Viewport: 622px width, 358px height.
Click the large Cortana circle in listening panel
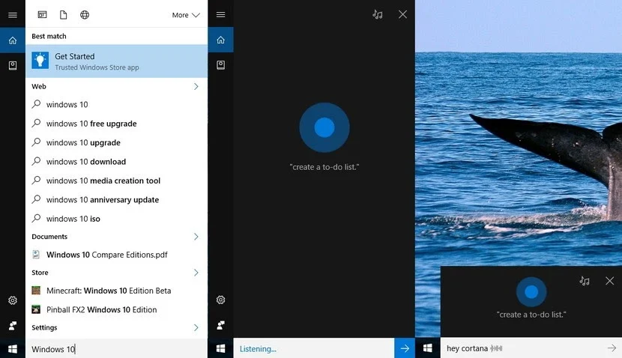click(x=324, y=127)
